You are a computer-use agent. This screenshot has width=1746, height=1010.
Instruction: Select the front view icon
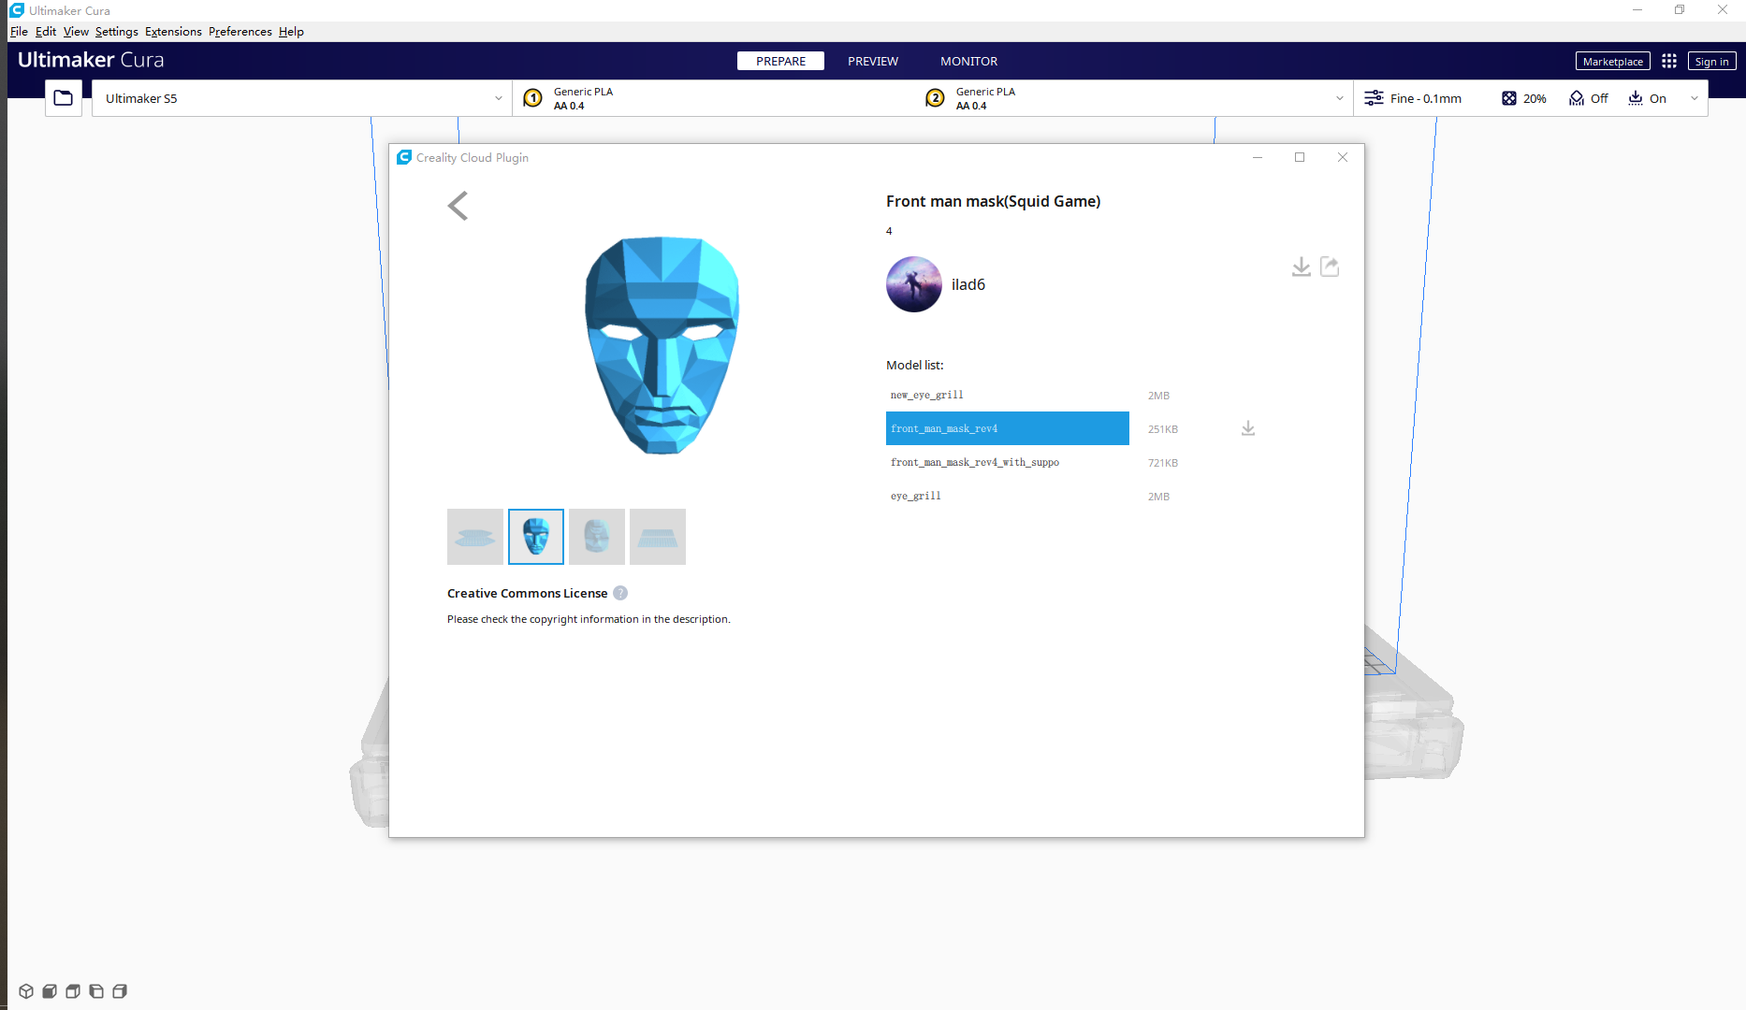[x=50, y=991]
